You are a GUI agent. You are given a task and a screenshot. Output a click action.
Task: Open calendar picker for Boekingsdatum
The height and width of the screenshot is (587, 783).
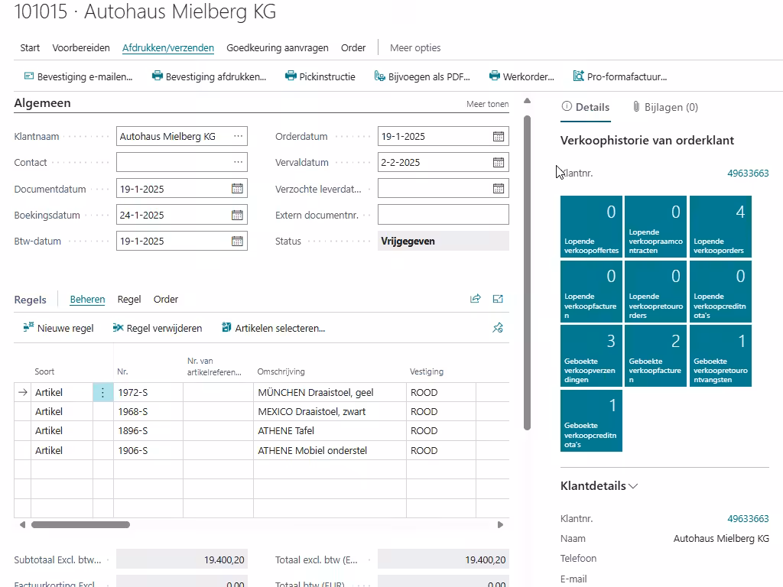237,216
